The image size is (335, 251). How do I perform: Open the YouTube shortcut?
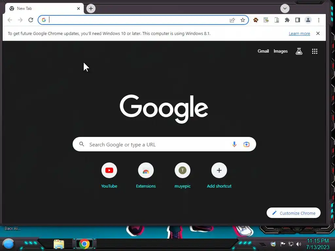(x=109, y=176)
